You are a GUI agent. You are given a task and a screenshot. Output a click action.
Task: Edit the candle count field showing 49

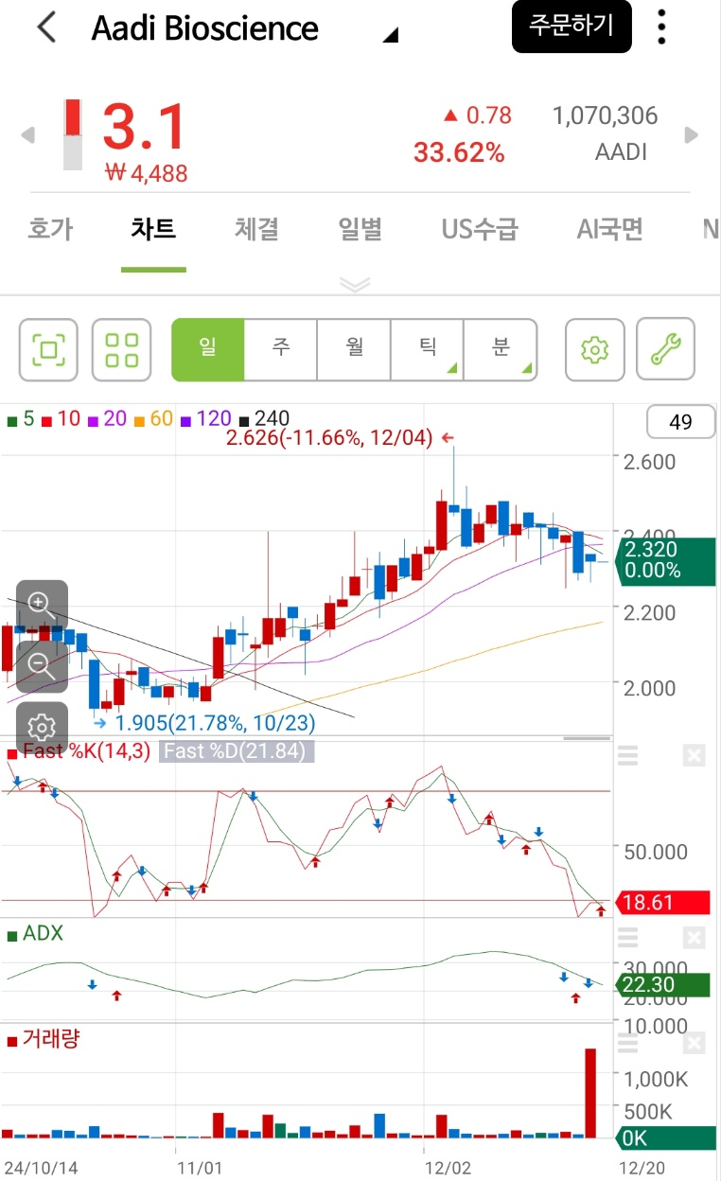coord(680,422)
